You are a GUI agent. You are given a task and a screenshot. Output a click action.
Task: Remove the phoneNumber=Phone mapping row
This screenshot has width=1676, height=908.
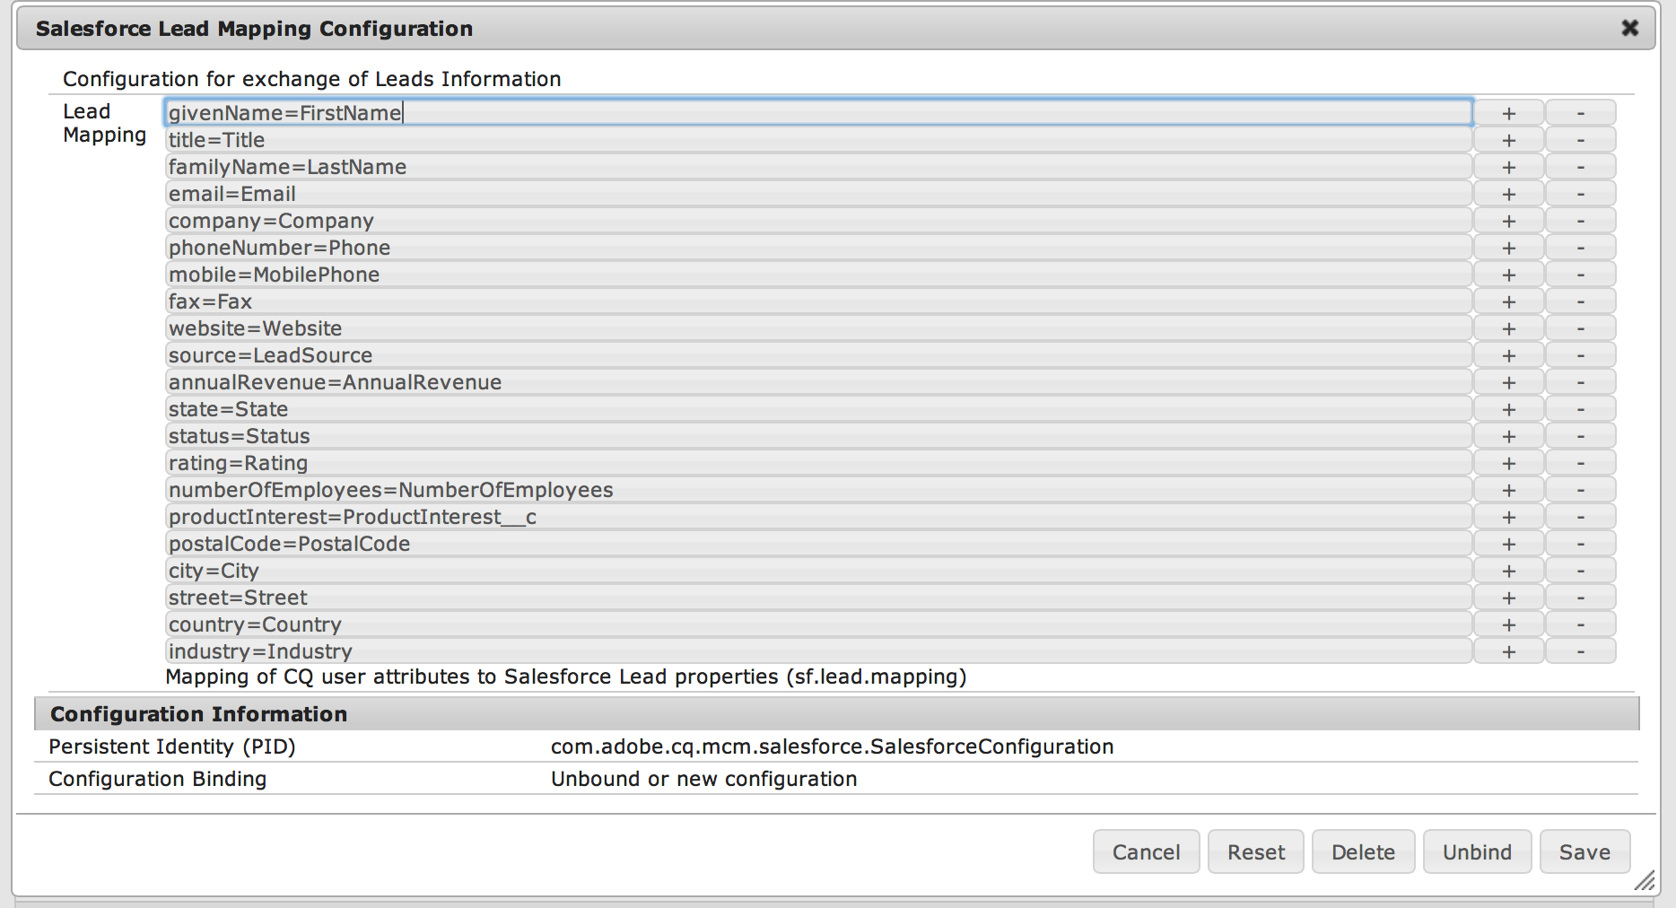click(1581, 248)
